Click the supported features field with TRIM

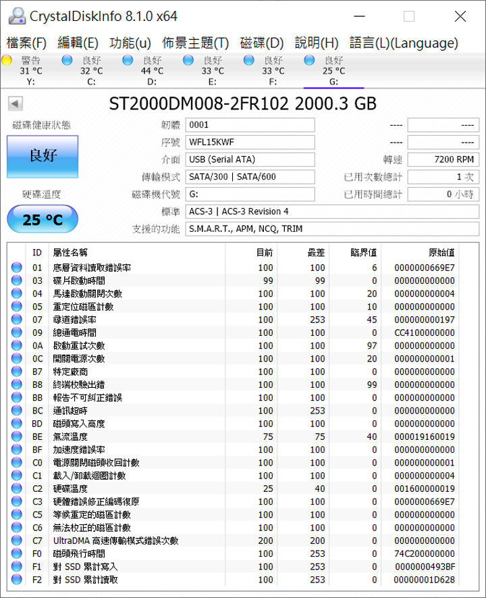point(332,228)
